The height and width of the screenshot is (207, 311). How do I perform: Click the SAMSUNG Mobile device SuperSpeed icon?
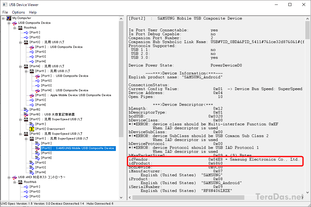37,148
